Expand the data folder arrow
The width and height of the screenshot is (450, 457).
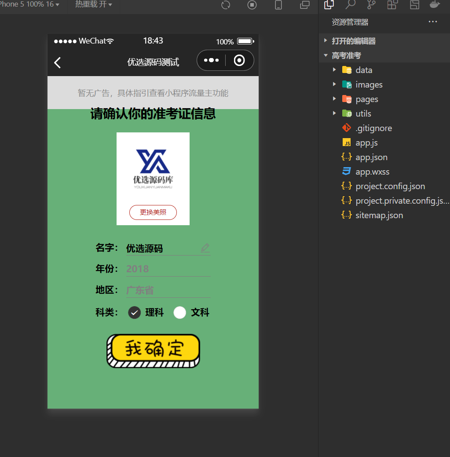(x=334, y=69)
